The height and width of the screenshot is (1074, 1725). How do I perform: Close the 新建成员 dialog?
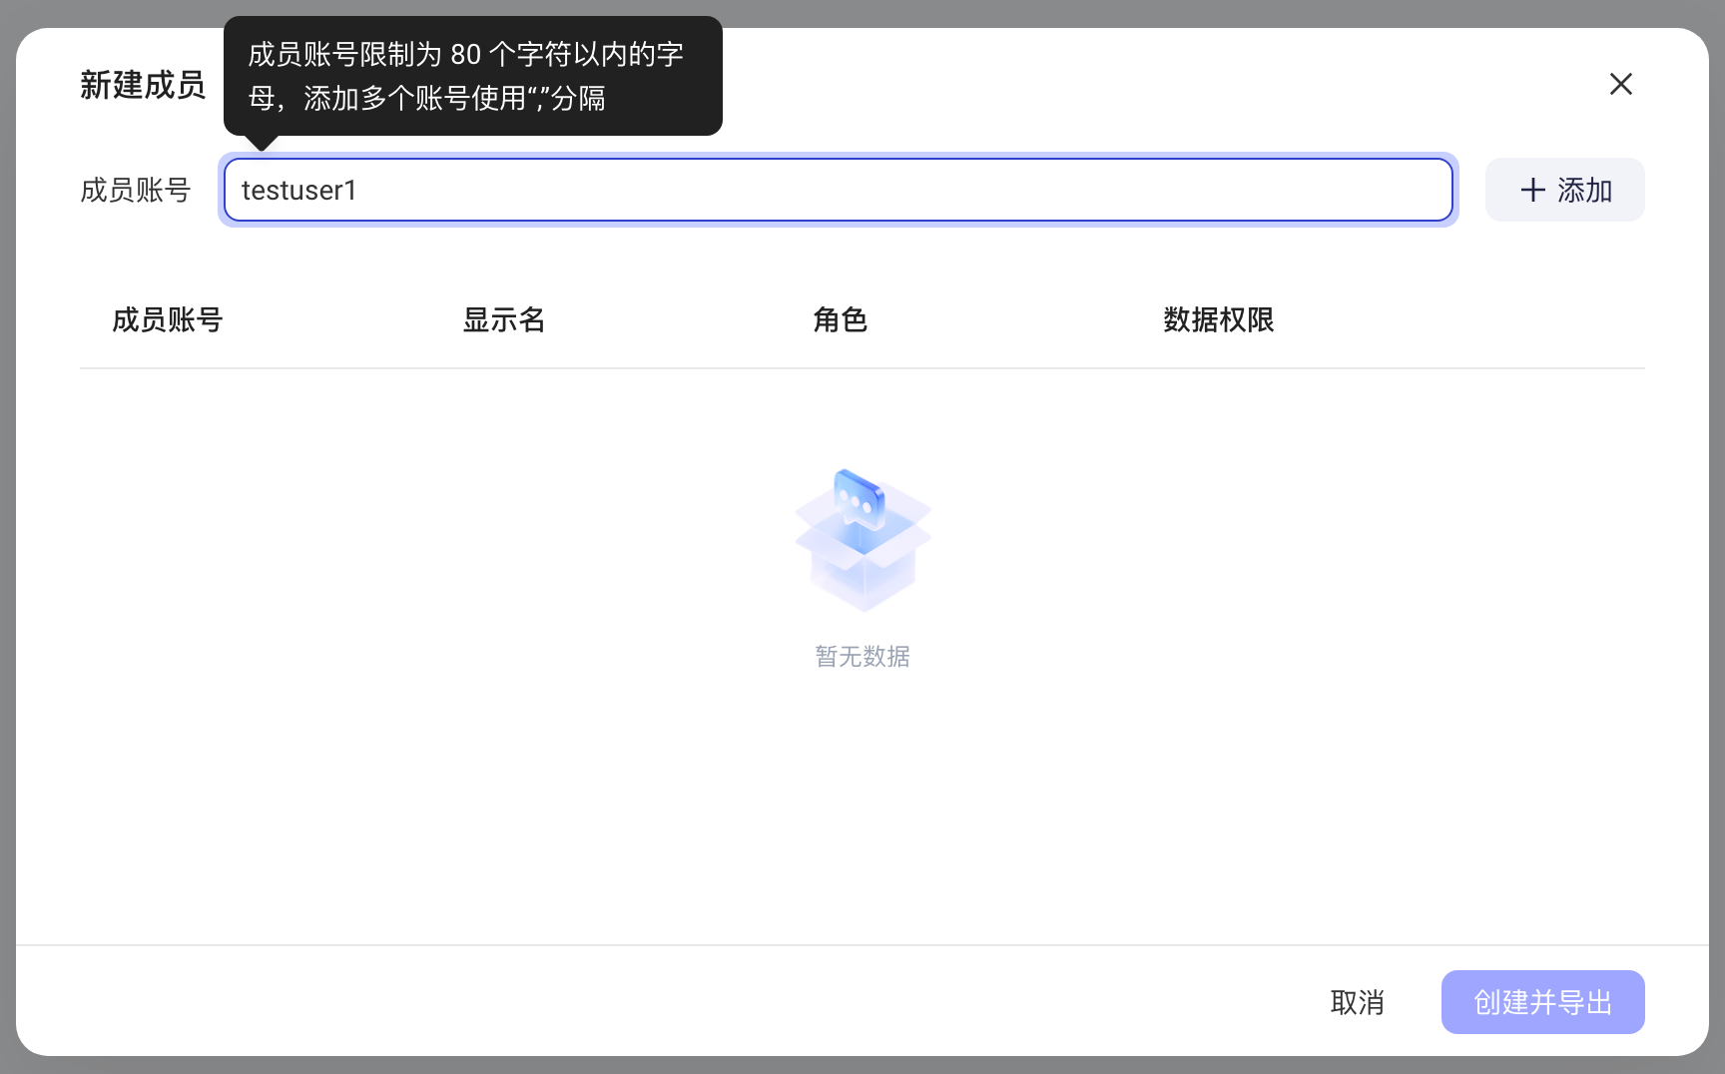pyautogui.click(x=1621, y=84)
